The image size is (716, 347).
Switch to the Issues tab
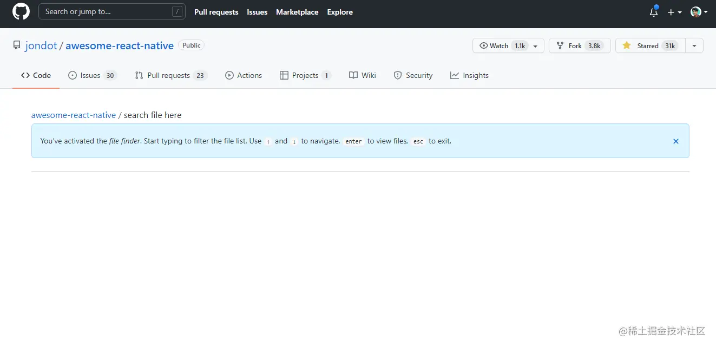(92, 75)
